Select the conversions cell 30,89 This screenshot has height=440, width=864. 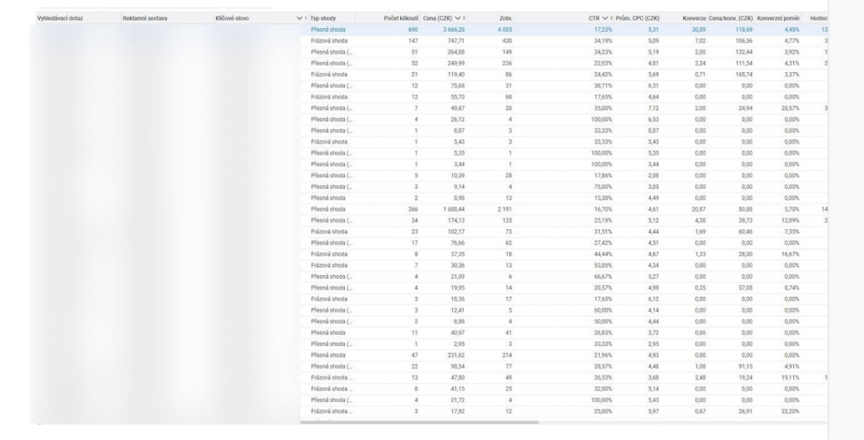[699, 30]
